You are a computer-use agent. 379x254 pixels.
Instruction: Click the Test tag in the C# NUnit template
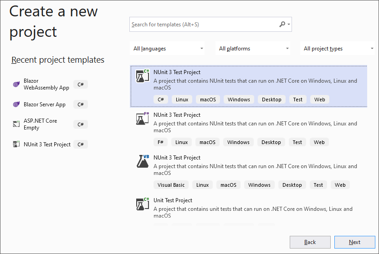pos(298,100)
